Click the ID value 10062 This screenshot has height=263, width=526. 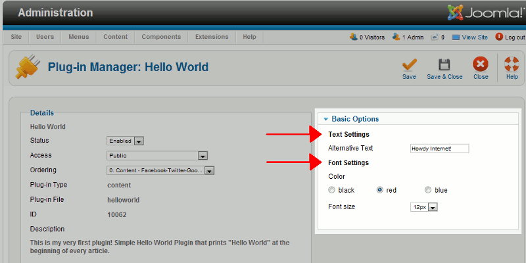(x=117, y=215)
